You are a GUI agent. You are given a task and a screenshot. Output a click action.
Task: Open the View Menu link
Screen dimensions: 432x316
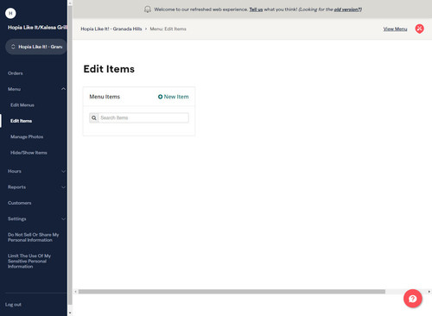click(395, 28)
